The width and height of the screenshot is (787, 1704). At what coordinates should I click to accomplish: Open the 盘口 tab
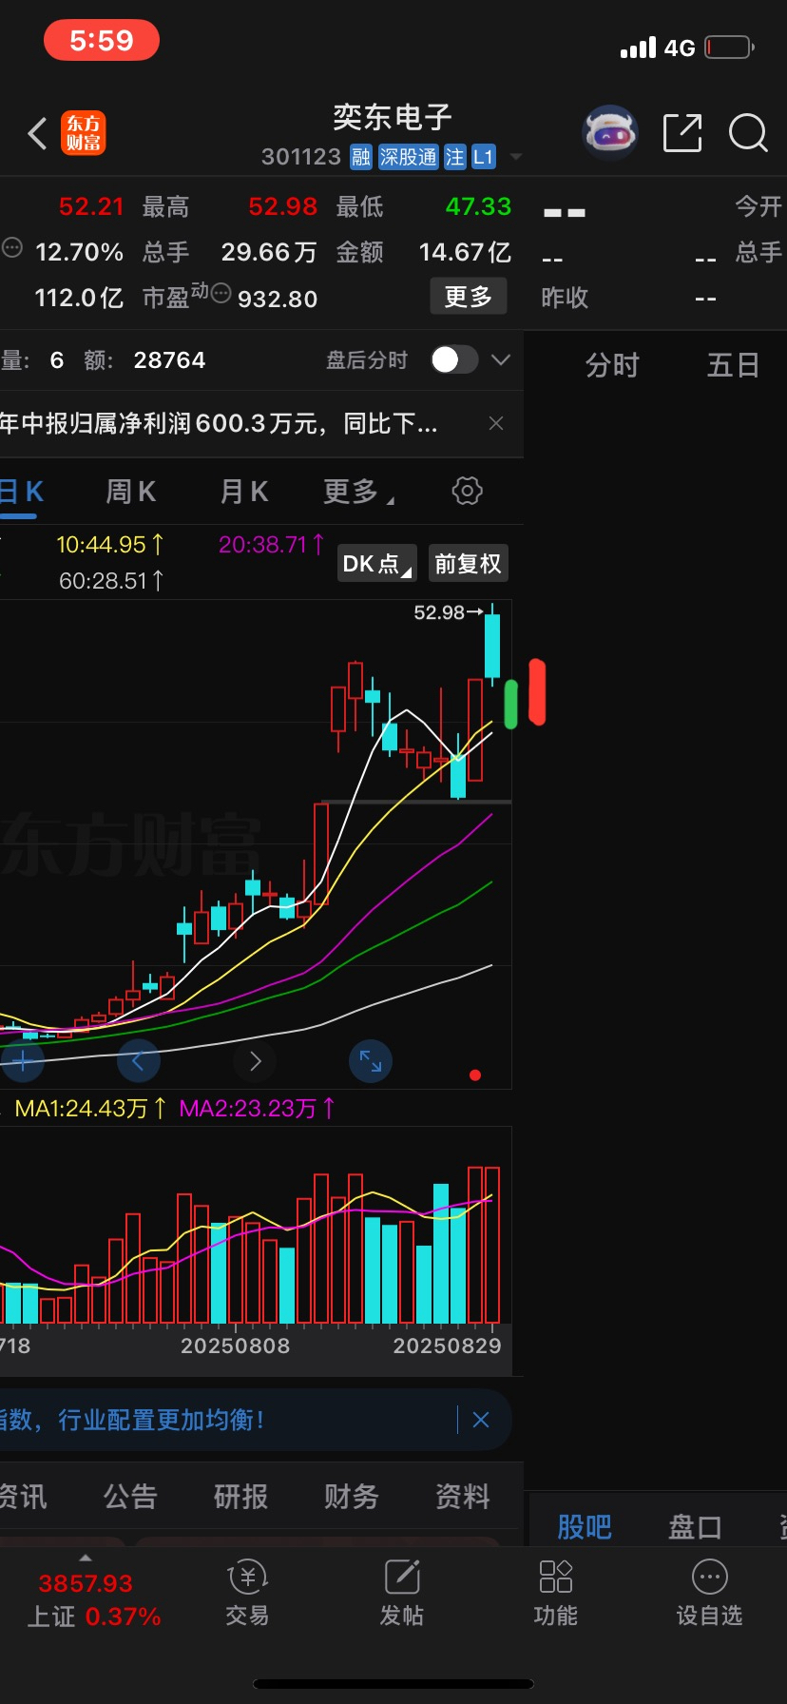click(x=695, y=1527)
